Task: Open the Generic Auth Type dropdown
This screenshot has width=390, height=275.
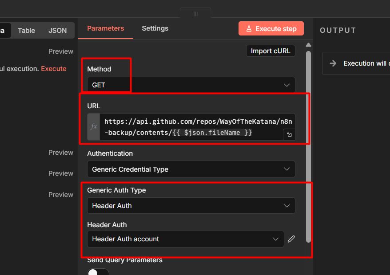Action: coord(191,206)
